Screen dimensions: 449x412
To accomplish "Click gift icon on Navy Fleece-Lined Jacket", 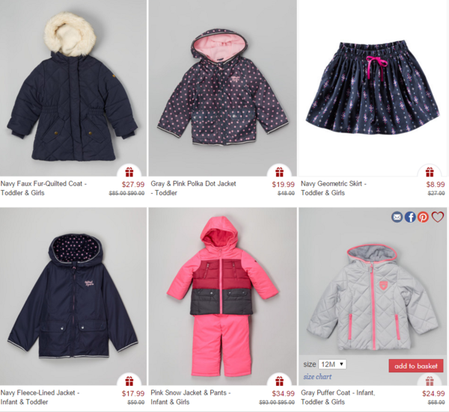I will coord(129,381).
